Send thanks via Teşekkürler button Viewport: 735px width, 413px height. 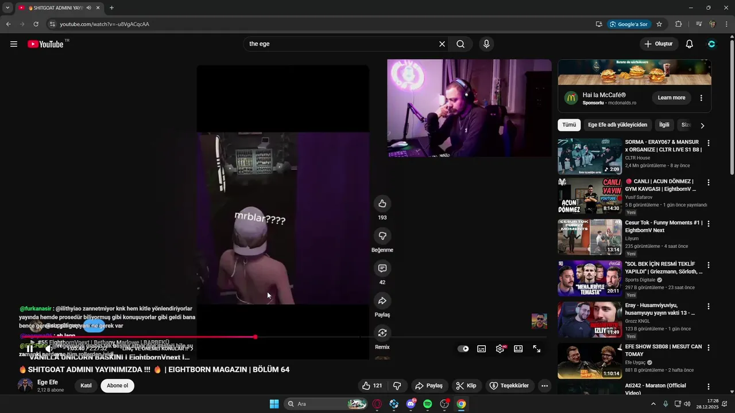[x=509, y=386]
